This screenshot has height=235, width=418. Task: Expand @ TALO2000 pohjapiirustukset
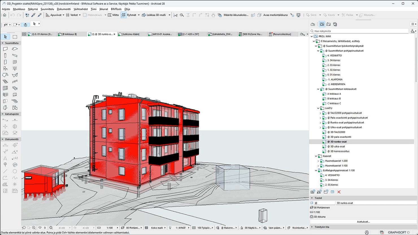coord(320,113)
